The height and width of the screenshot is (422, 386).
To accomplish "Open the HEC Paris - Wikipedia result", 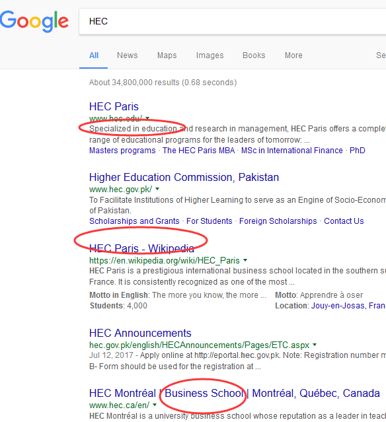I will tap(141, 248).
